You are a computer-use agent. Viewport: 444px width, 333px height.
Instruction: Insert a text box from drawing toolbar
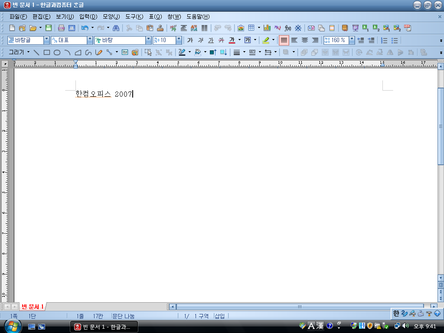click(x=125, y=52)
